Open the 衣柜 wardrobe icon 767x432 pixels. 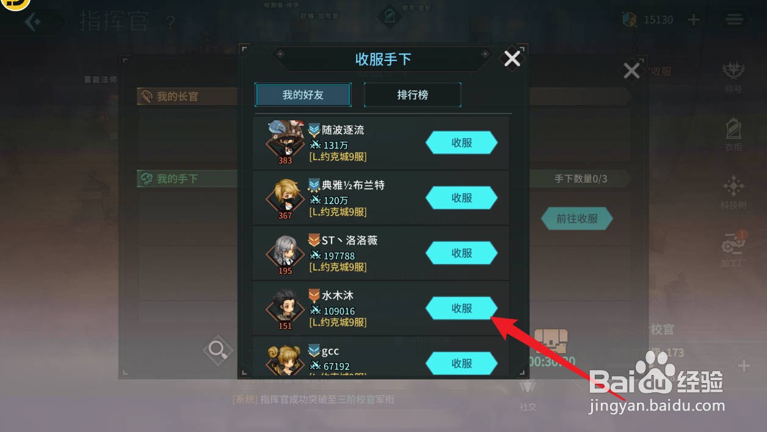pyautogui.click(x=733, y=135)
